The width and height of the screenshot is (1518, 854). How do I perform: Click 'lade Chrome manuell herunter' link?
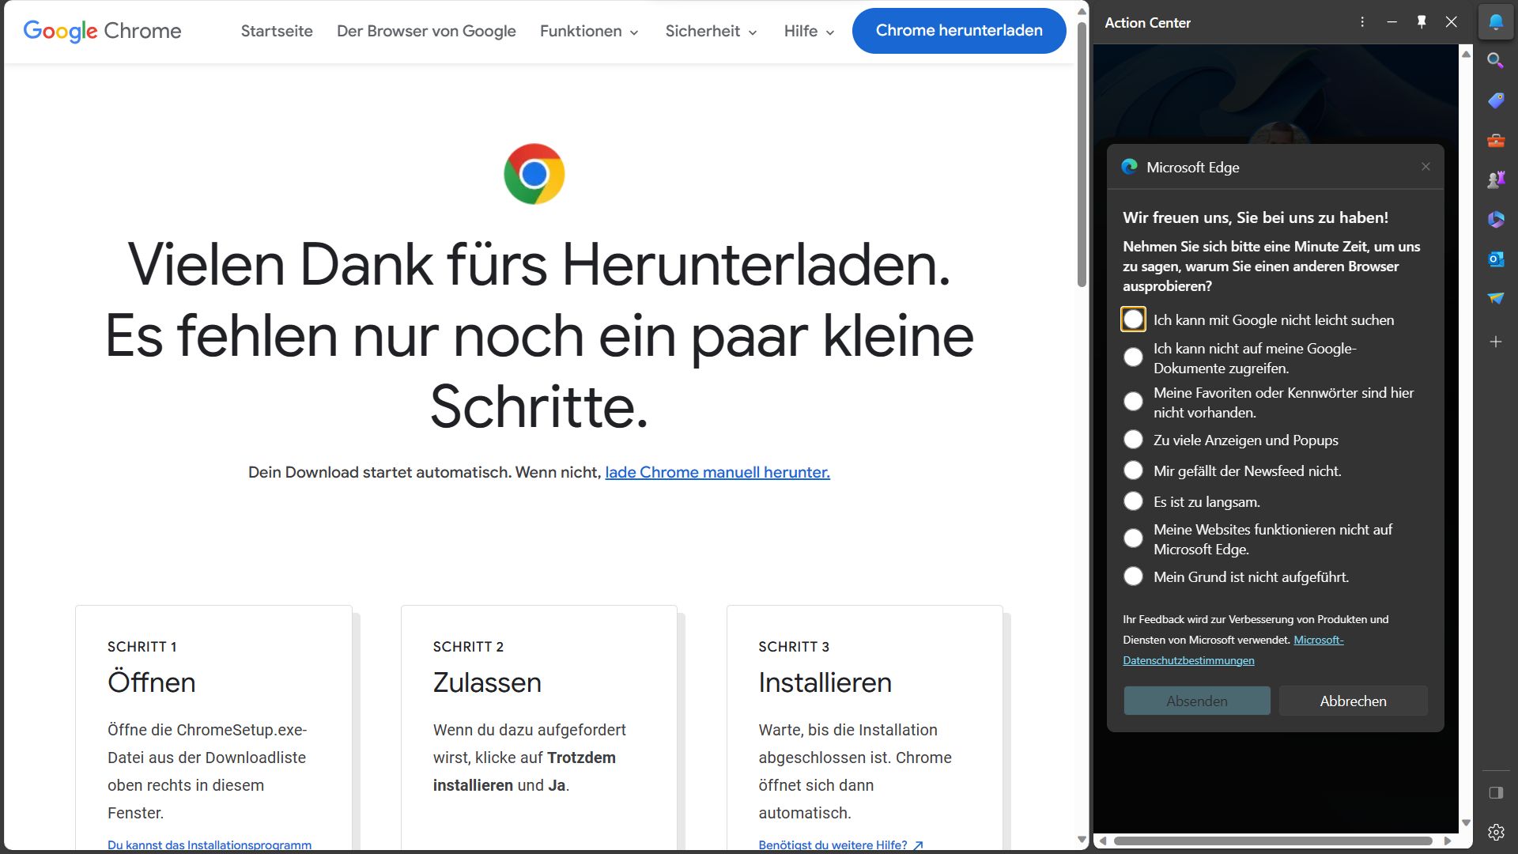[717, 472]
